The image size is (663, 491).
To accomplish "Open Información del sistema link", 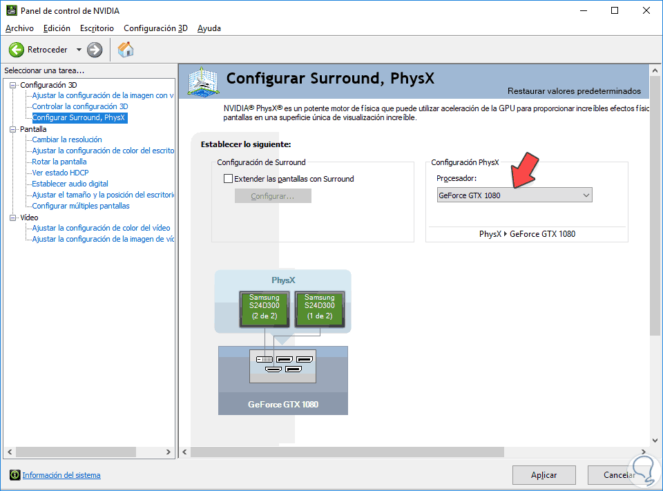I will tap(61, 475).
